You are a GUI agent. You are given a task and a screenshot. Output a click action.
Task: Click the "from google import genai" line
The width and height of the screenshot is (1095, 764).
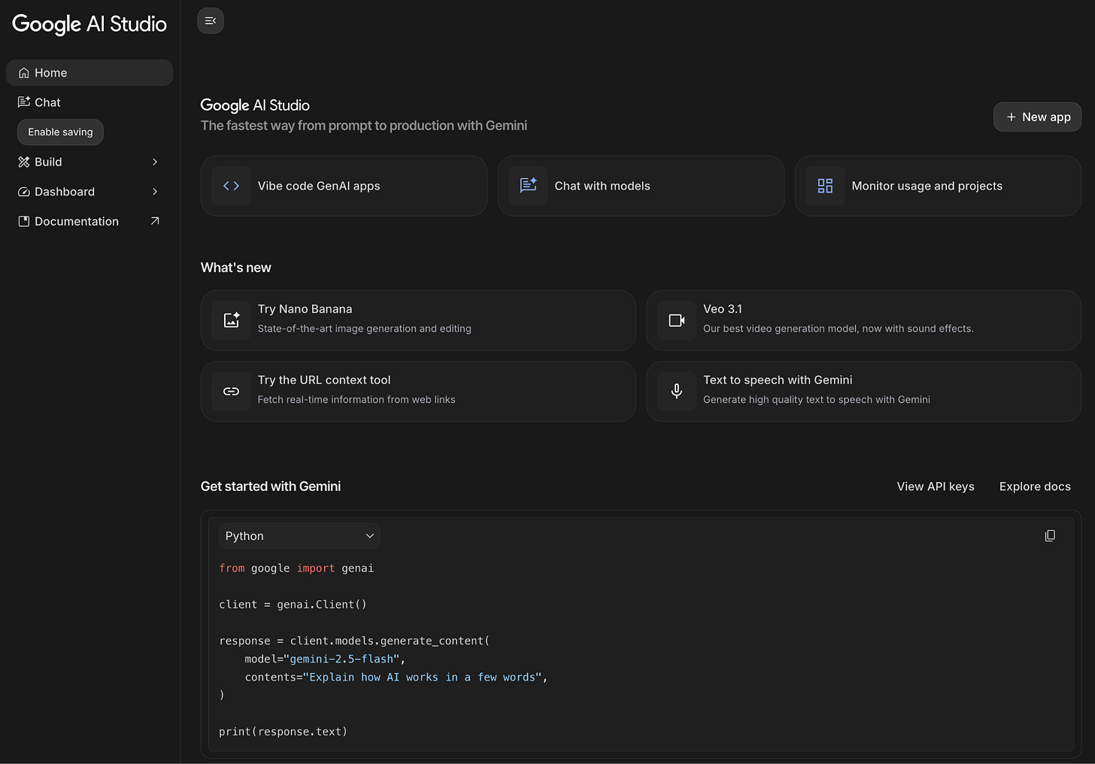pyautogui.click(x=296, y=568)
